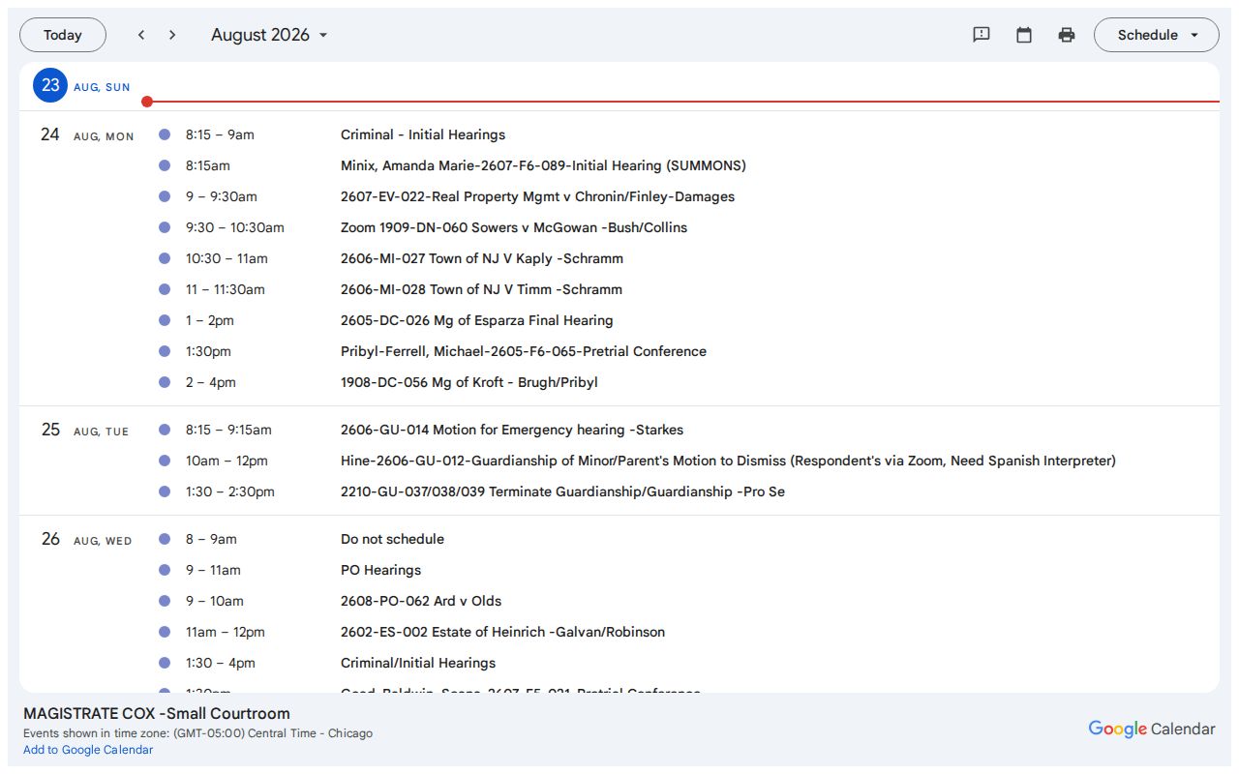Open the Google Calendar logo link
This screenshot has width=1239, height=774.
1152,729
